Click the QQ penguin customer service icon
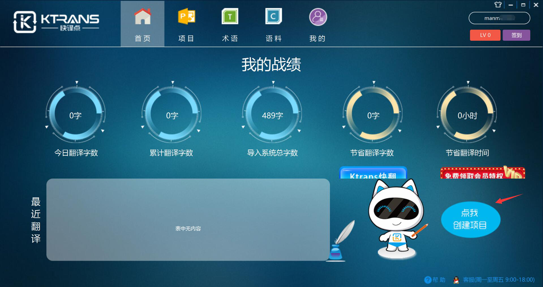 (456, 280)
